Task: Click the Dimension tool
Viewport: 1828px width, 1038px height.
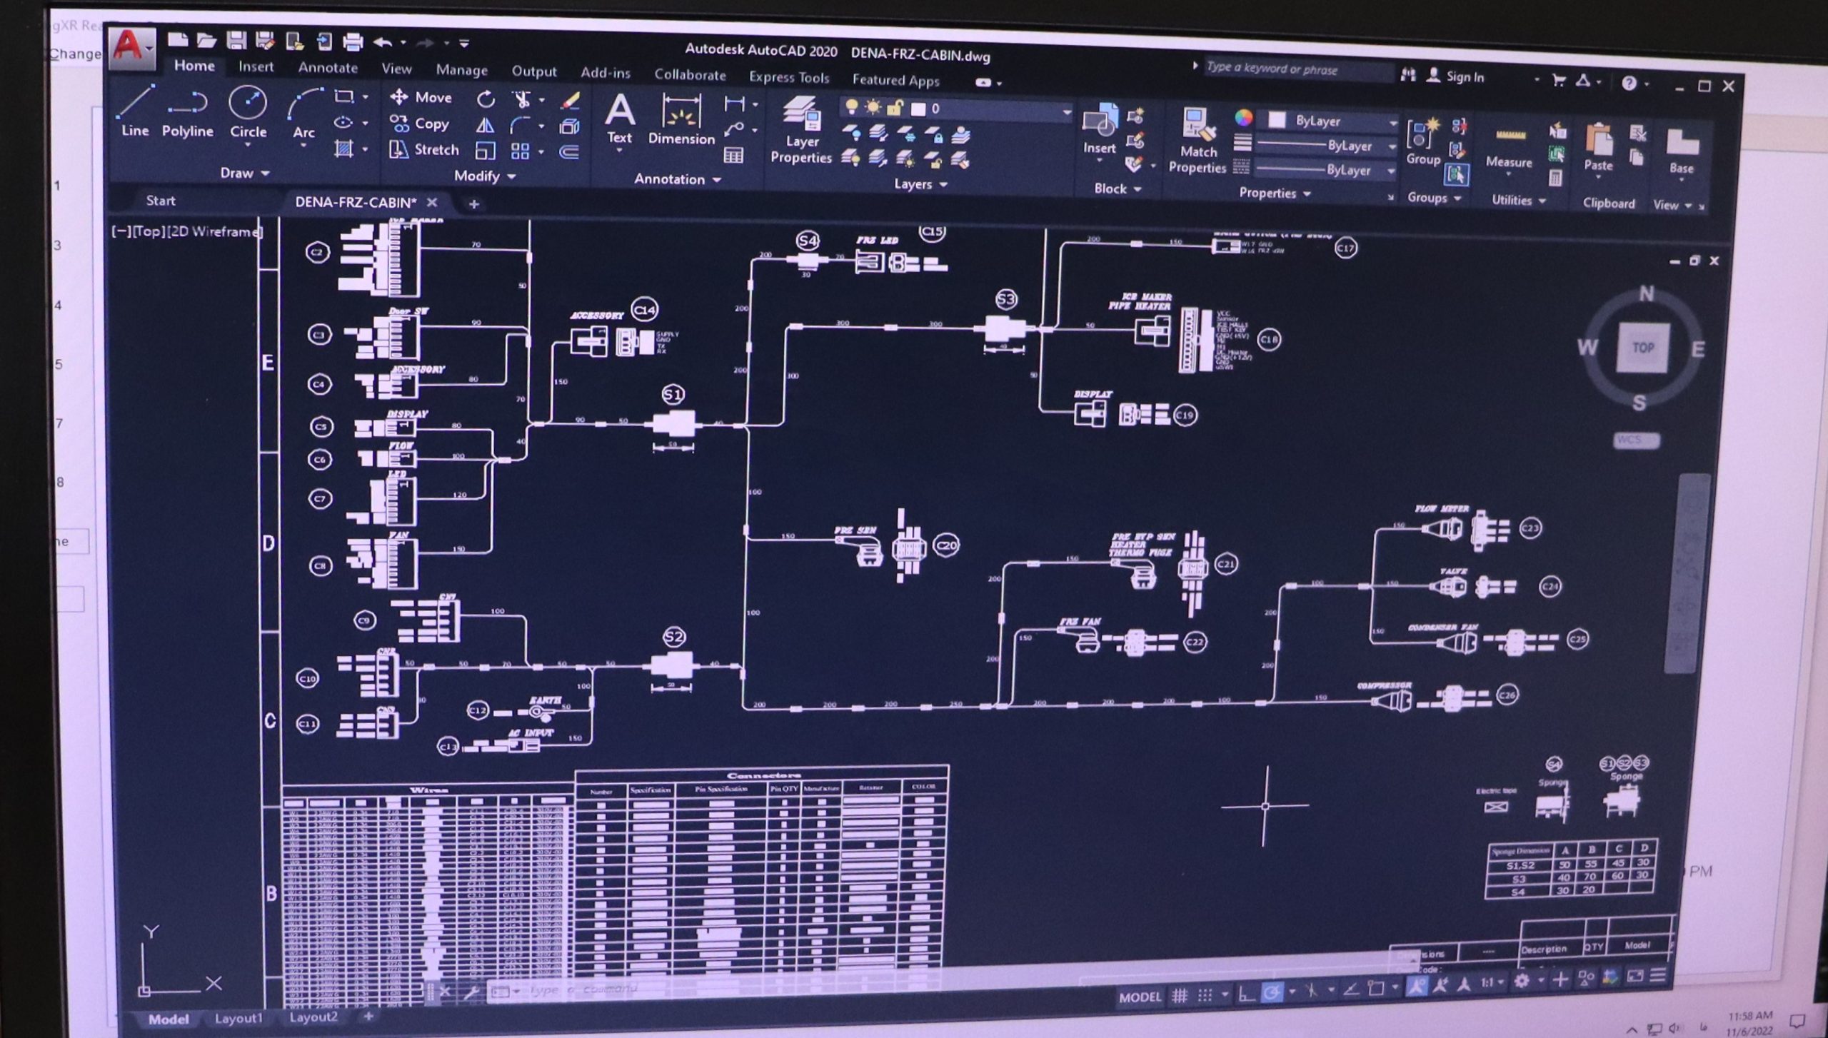Action: click(681, 120)
